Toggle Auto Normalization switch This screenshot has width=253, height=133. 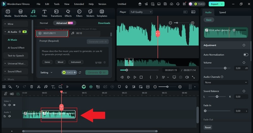(246, 54)
